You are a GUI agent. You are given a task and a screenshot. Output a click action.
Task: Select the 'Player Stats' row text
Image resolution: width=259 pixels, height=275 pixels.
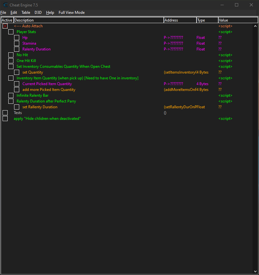click(26, 32)
